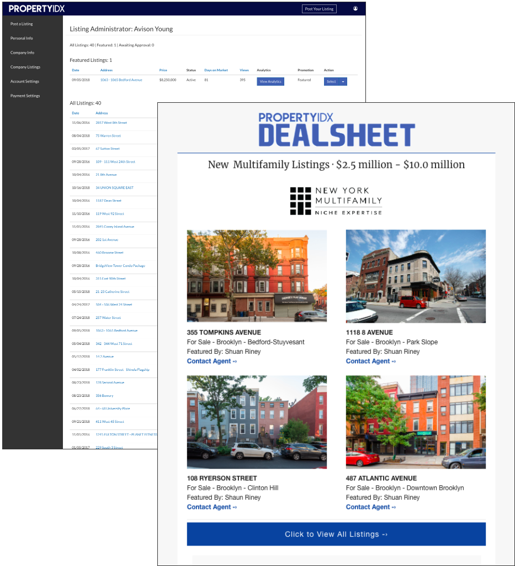Sort featured listings by Price column
The width and height of the screenshot is (515, 566).
coord(163,70)
